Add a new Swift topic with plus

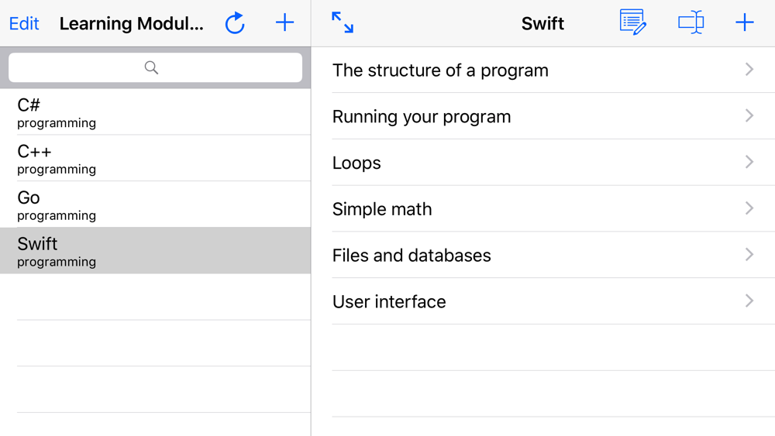click(744, 22)
